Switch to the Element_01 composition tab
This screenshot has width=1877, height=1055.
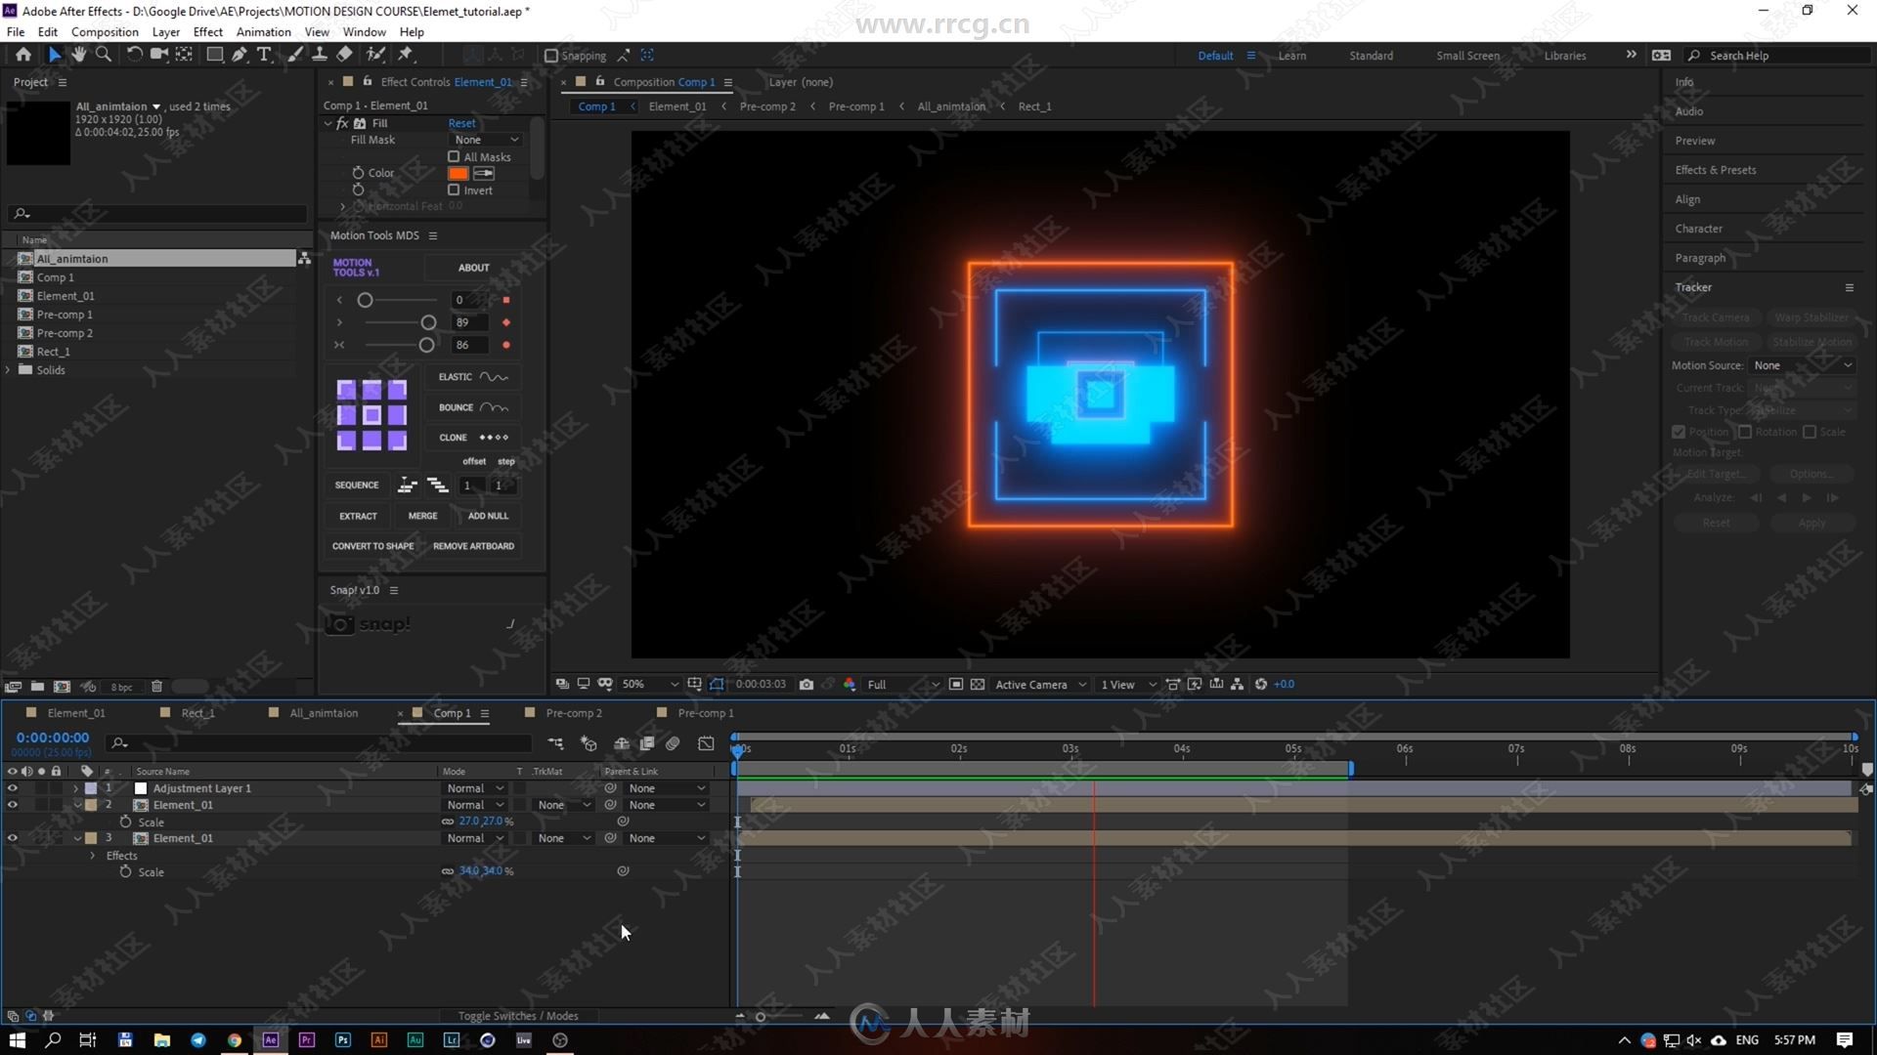point(73,712)
